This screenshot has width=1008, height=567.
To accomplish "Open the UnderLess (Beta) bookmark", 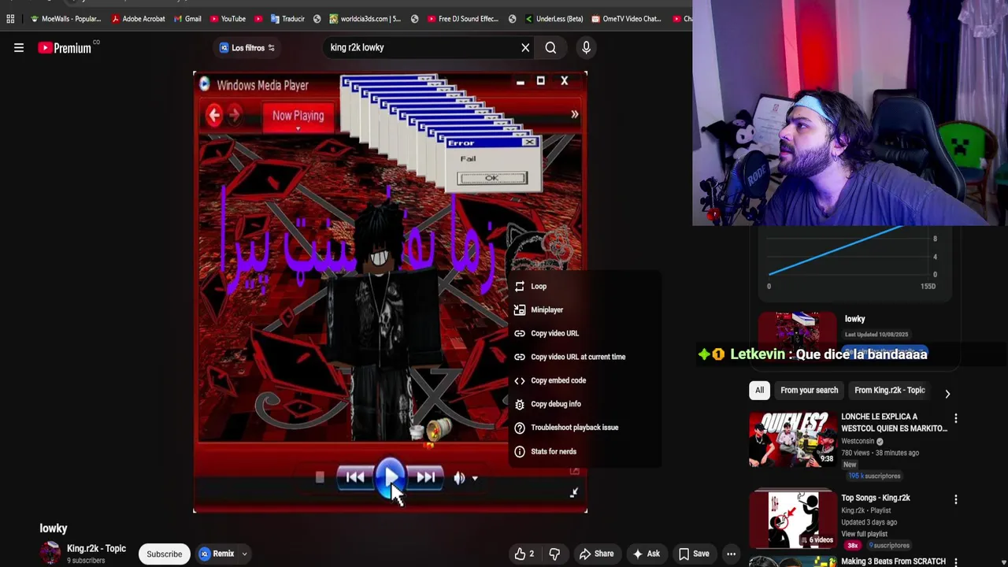I will point(553,19).
